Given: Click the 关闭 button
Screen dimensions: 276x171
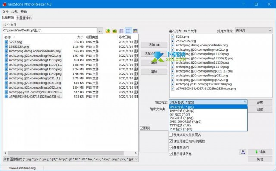Looking at the screenshot, I should tap(260, 159).
